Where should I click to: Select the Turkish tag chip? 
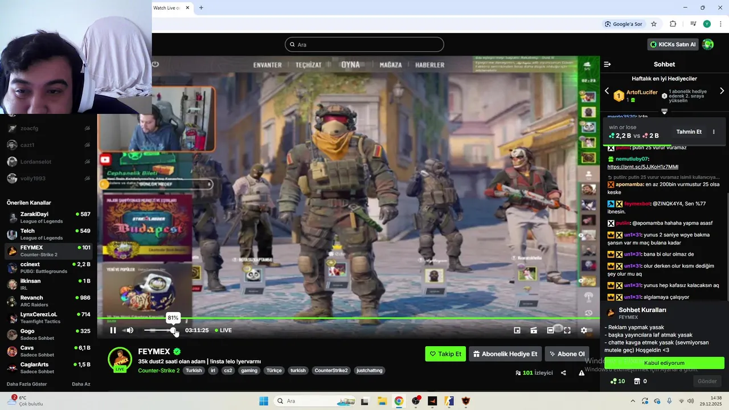194,370
